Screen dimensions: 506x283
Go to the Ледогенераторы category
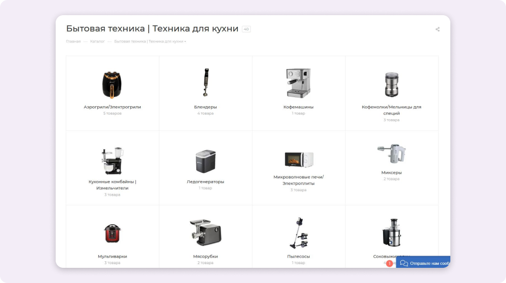tap(205, 182)
